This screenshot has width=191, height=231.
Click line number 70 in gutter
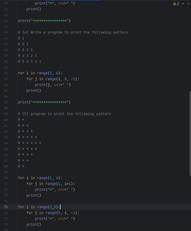point(6,178)
